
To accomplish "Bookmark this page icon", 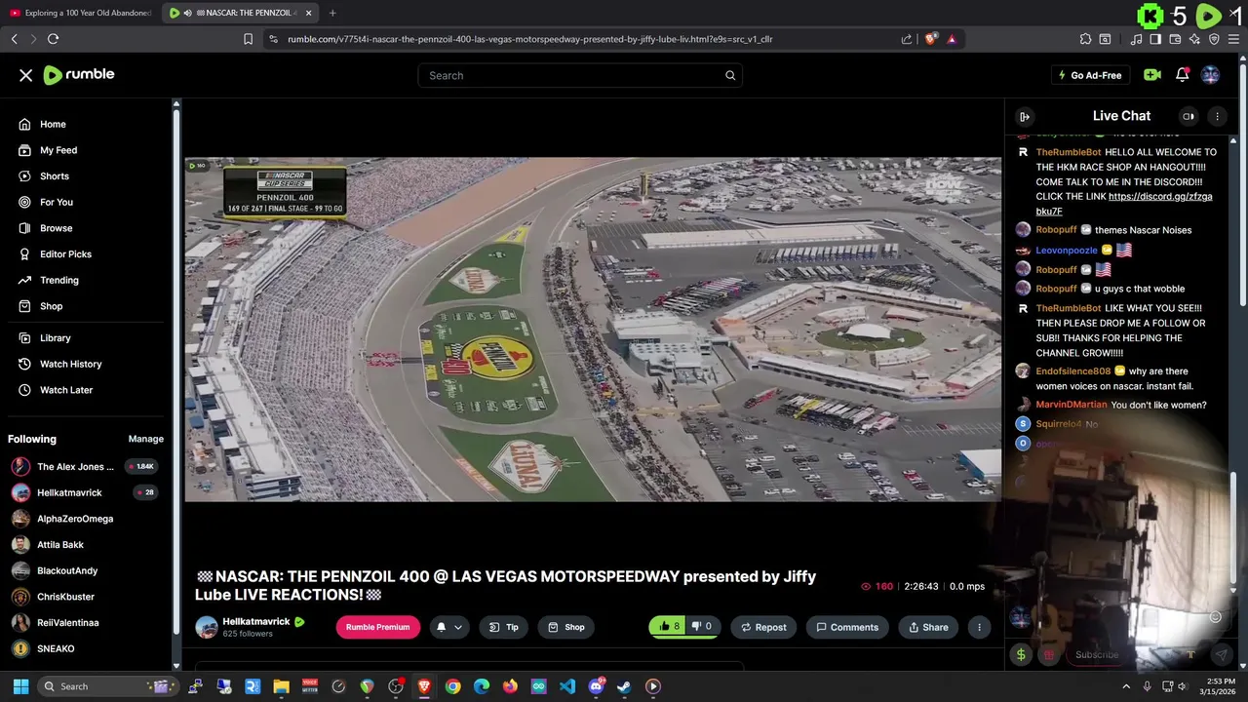I will click(x=248, y=39).
